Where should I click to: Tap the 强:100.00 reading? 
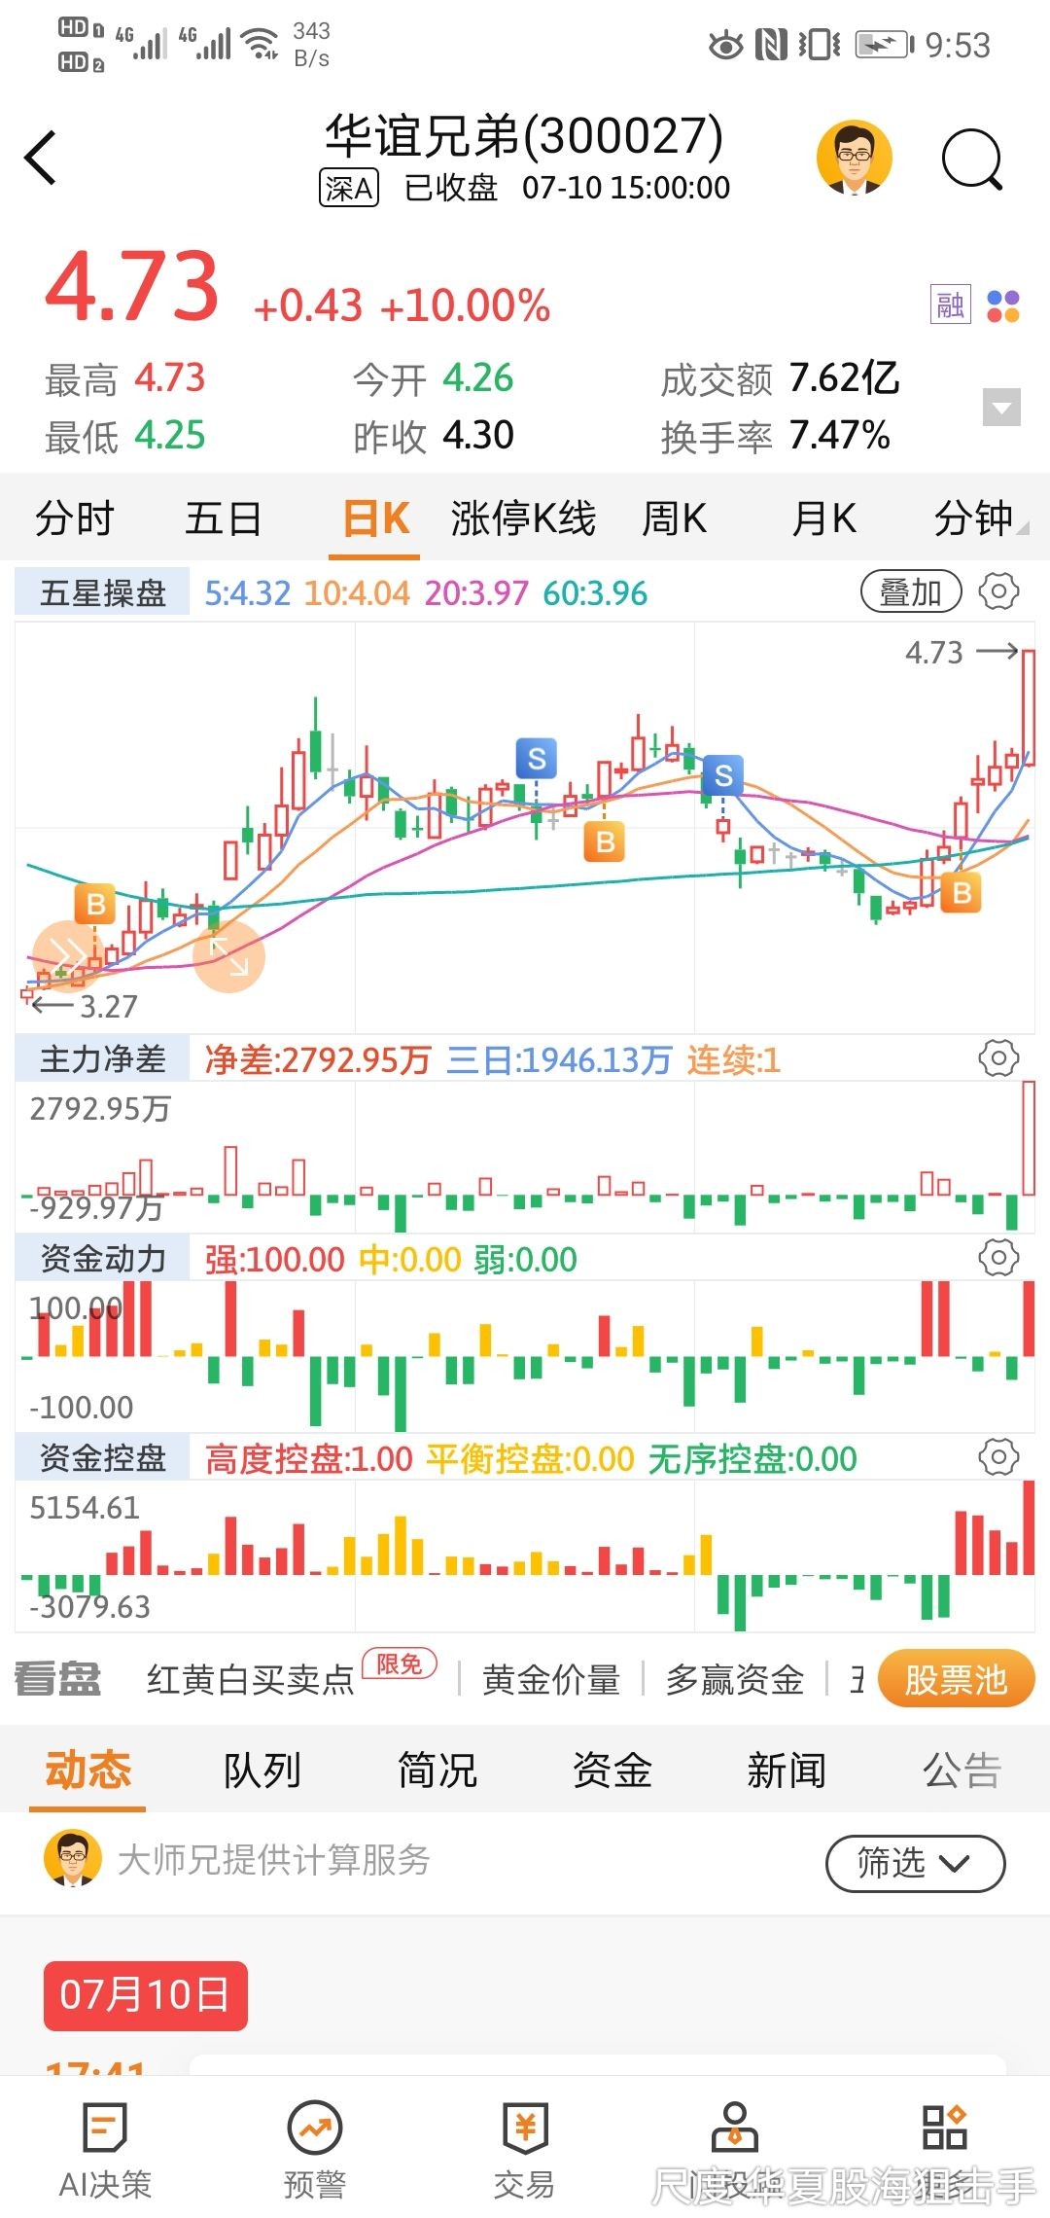(274, 1259)
